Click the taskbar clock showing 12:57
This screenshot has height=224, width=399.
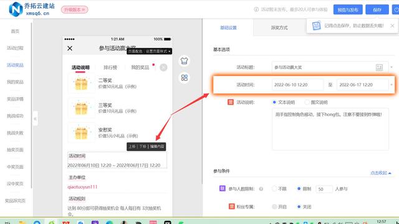pos(381,222)
